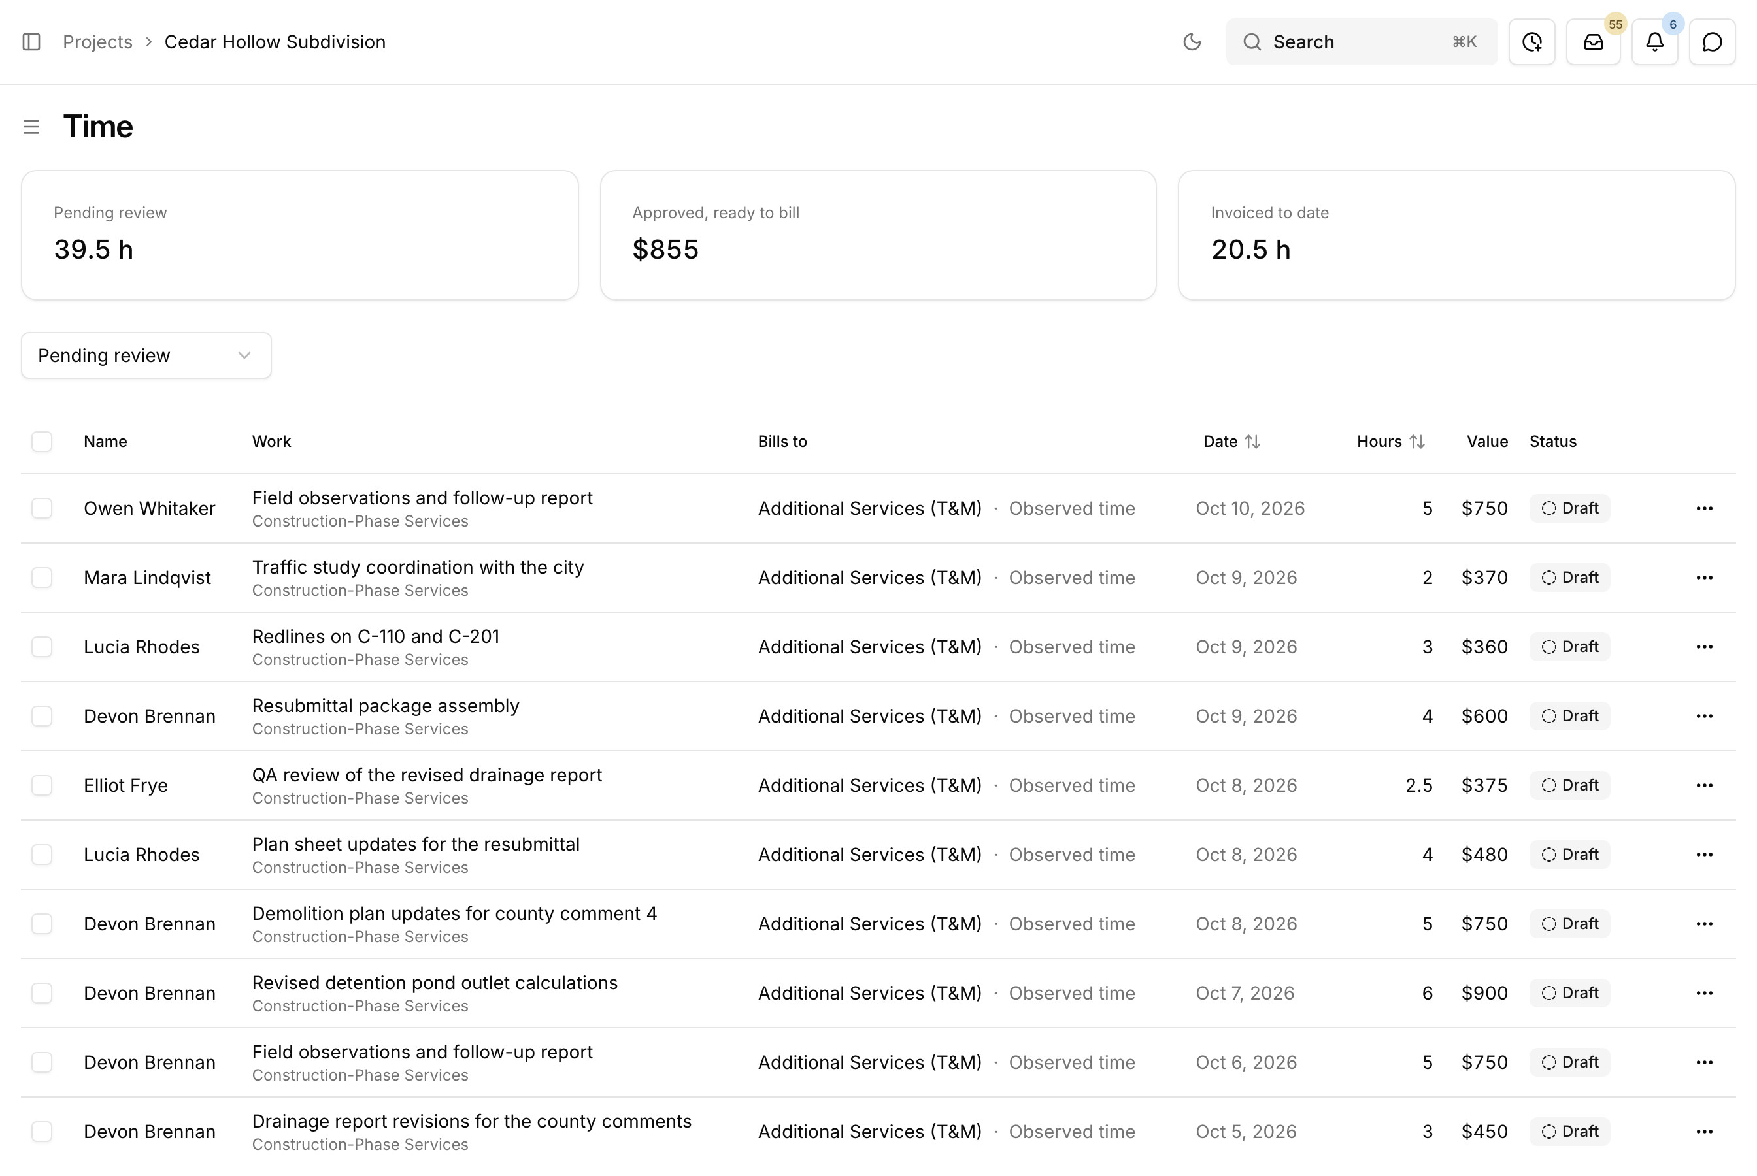Open the Pending review filter dropdown
This screenshot has width=1757, height=1176.
coord(146,355)
